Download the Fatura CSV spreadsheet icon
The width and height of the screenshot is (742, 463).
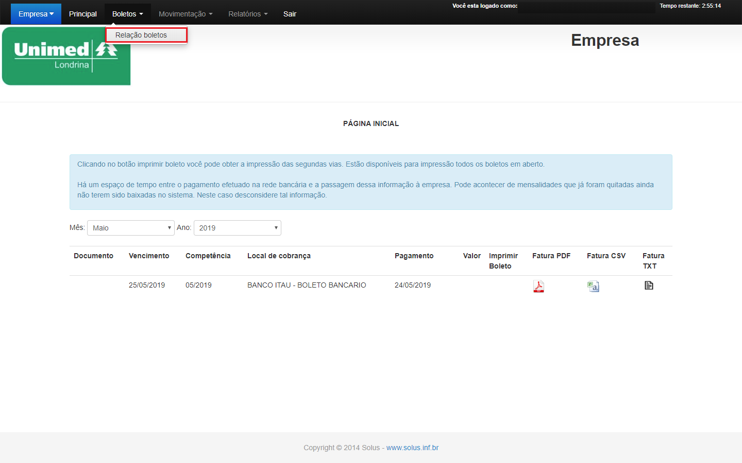point(593,287)
